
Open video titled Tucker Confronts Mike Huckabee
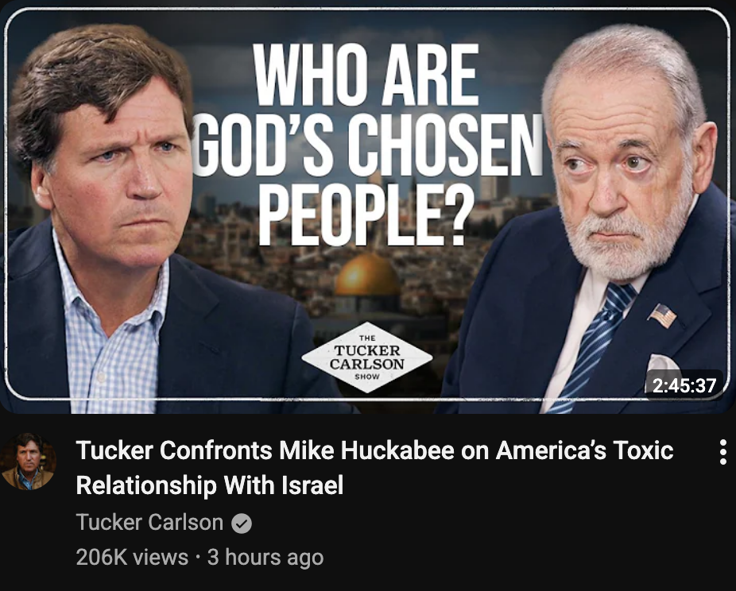point(374,467)
